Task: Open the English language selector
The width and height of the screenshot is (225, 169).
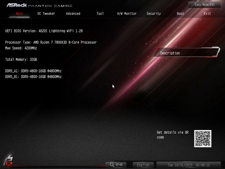Action: (143, 165)
